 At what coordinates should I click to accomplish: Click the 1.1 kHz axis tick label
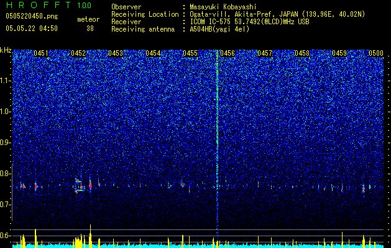coord(6,81)
